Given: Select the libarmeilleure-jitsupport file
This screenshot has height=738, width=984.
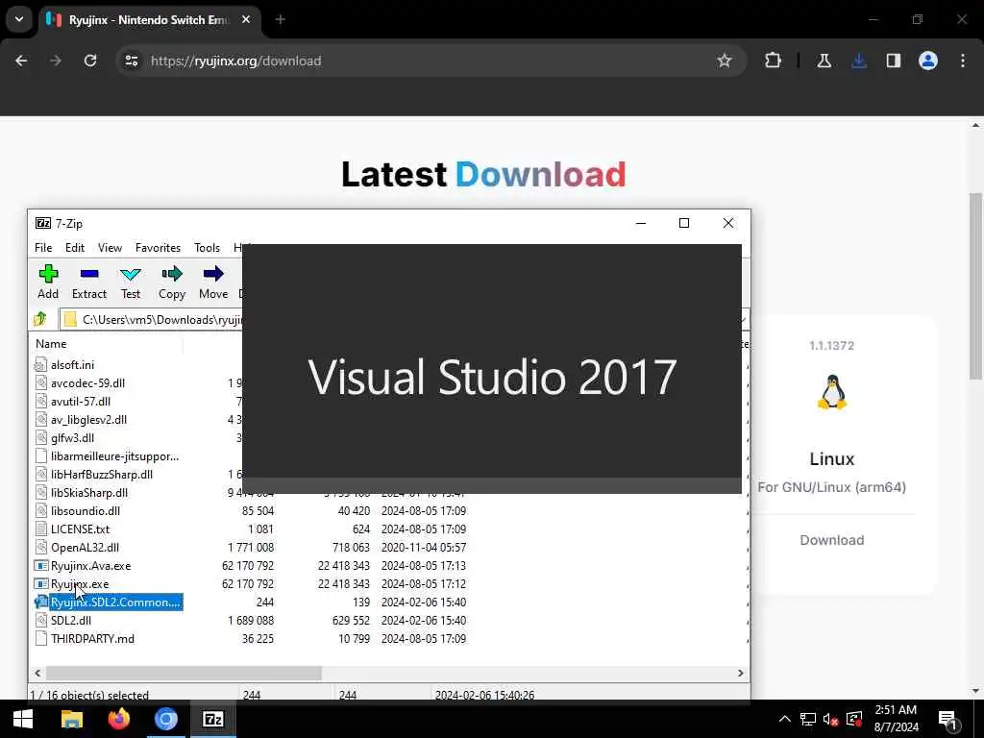Looking at the screenshot, I should tap(115, 456).
